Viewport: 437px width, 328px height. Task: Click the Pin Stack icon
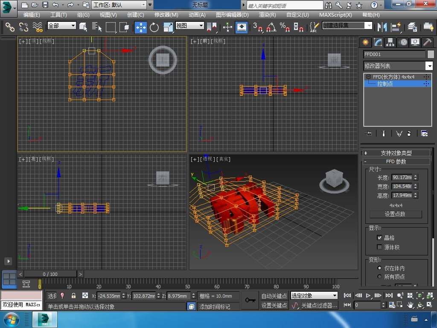(x=368, y=134)
